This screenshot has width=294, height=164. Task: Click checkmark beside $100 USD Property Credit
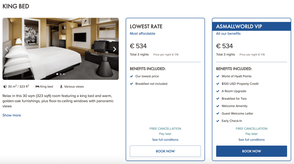click(218, 84)
